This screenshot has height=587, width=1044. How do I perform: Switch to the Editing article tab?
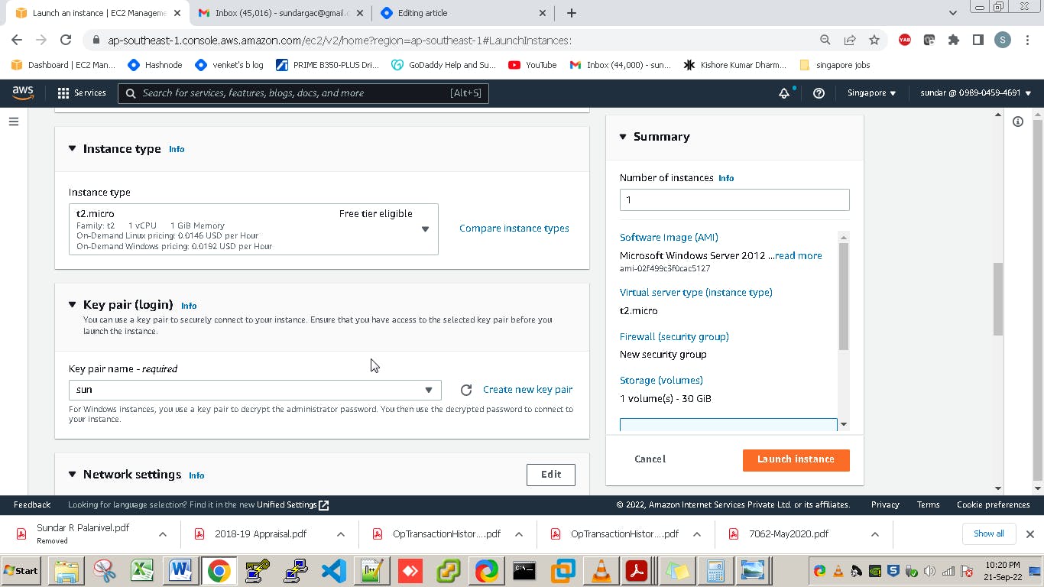coord(464,13)
